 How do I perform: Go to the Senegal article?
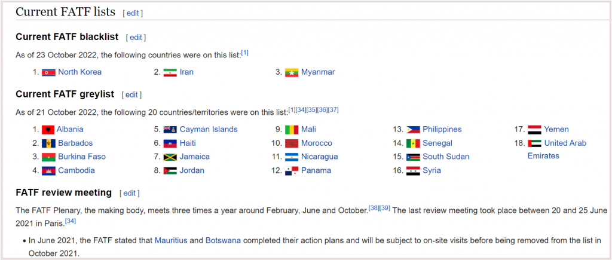click(x=437, y=143)
